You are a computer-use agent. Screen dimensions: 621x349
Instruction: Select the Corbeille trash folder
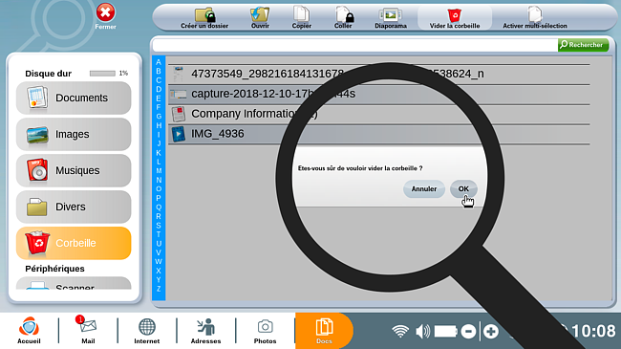point(74,243)
